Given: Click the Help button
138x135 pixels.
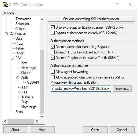Looking at the screenshot, I should 42,130.
